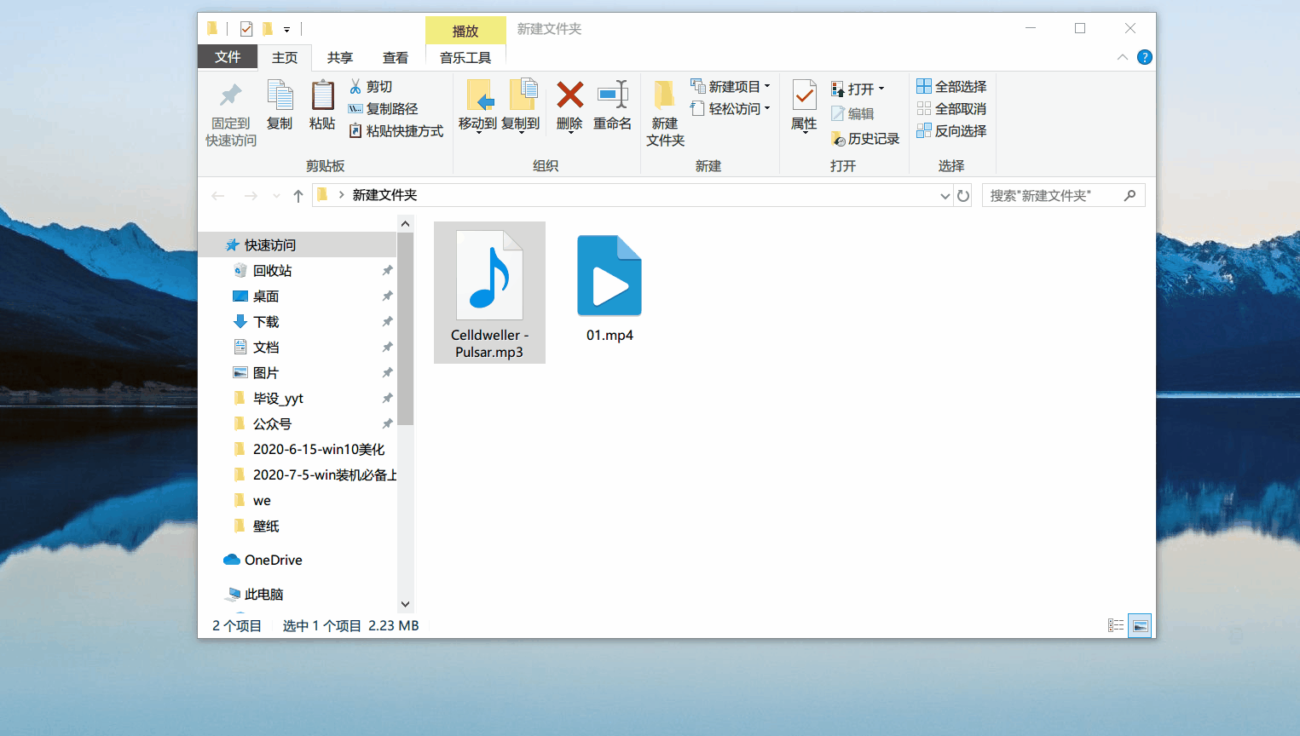Expand the address bar history dropdown

(x=944, y=195)
